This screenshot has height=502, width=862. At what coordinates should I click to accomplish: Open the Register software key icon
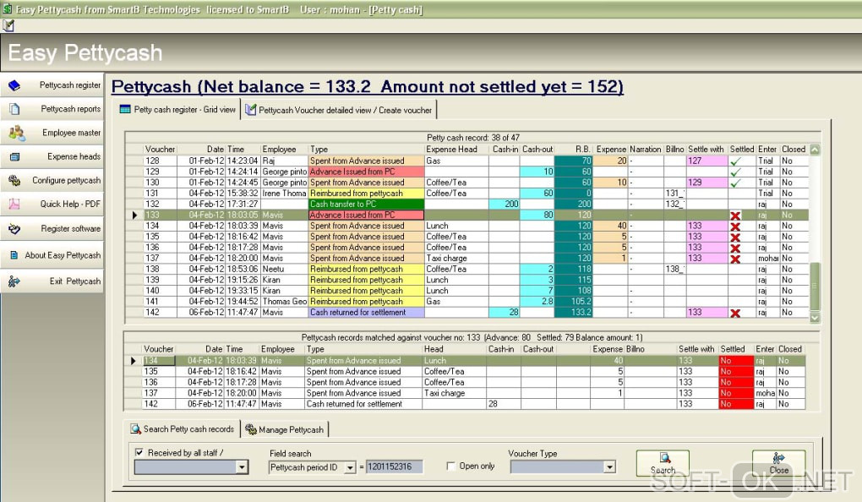15,229
